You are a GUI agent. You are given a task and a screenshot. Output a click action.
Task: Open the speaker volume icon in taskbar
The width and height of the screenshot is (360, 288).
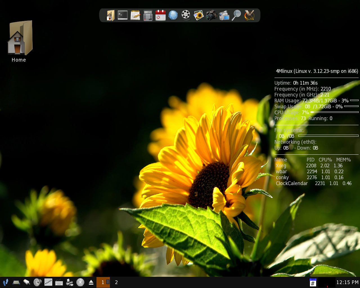(x=37, y=282)
